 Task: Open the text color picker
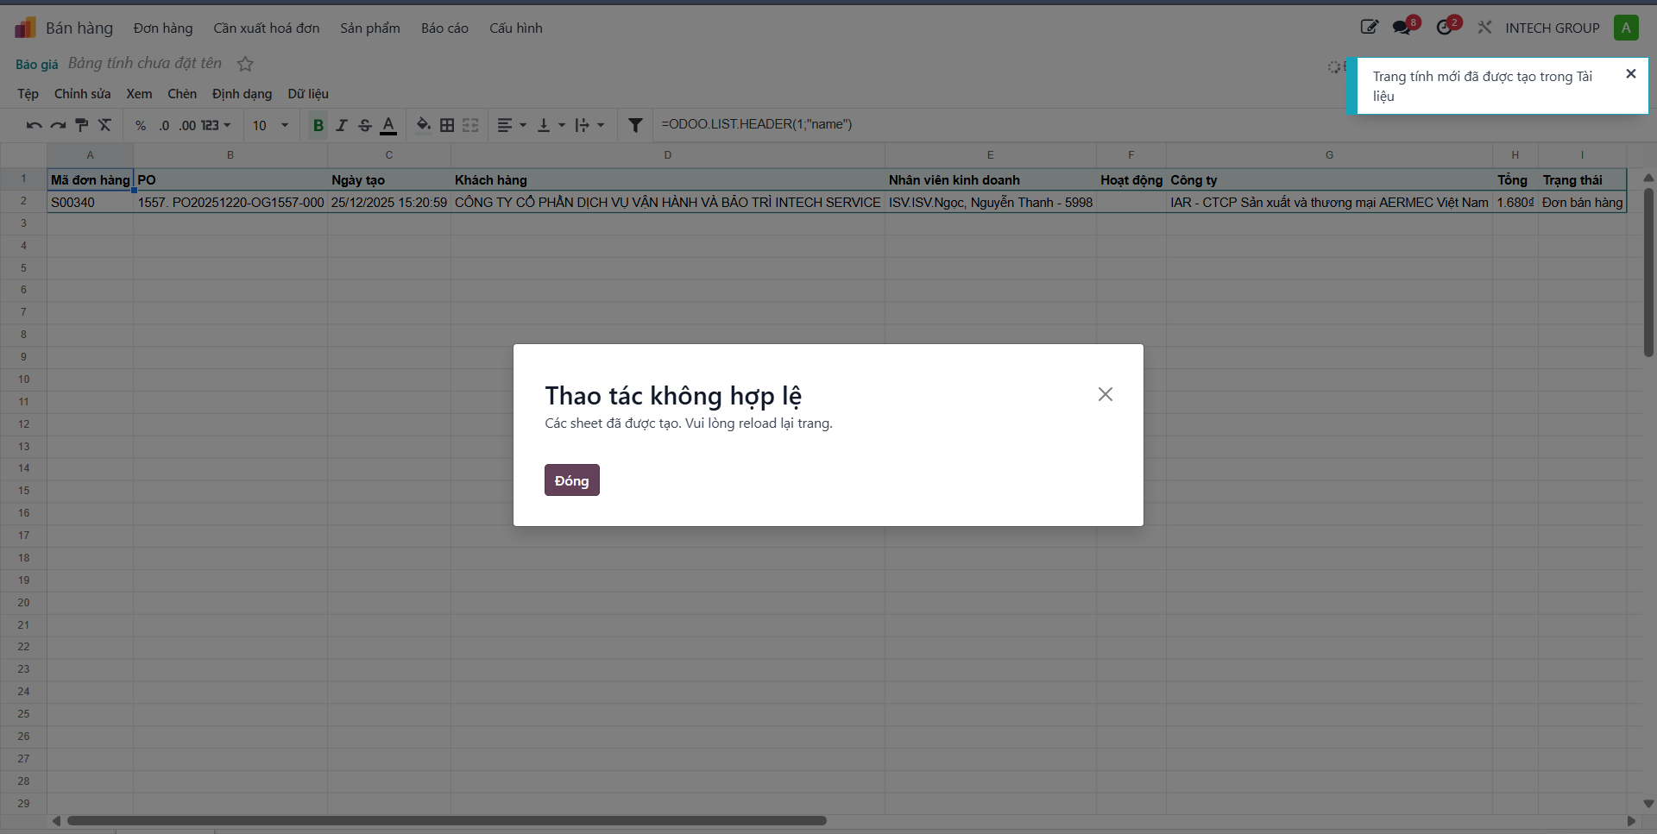click(388, 125)
